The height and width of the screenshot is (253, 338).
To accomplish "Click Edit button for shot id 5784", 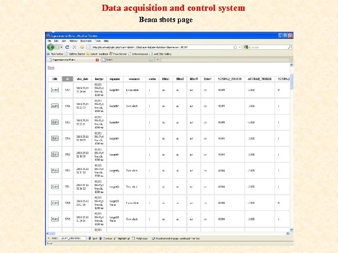I will point(55,138).
